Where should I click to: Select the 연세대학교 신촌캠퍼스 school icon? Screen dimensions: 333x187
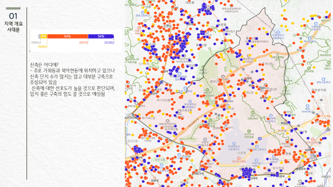pyautogui.click(x=234, y=143)
